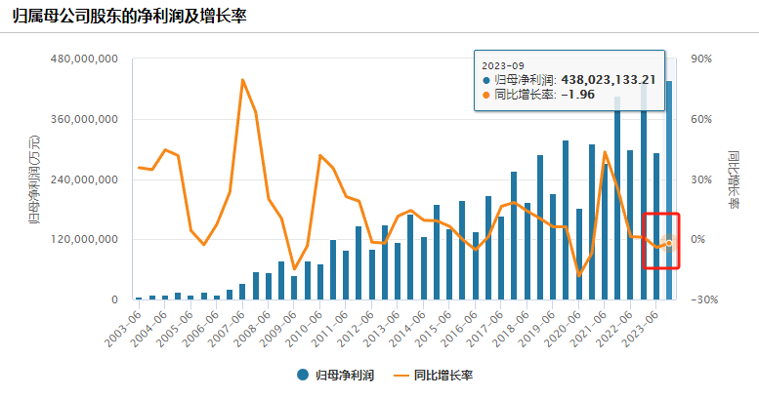759x398 pixels.
Task: Click the orange line peak at 2007-06
Action: 242,80
